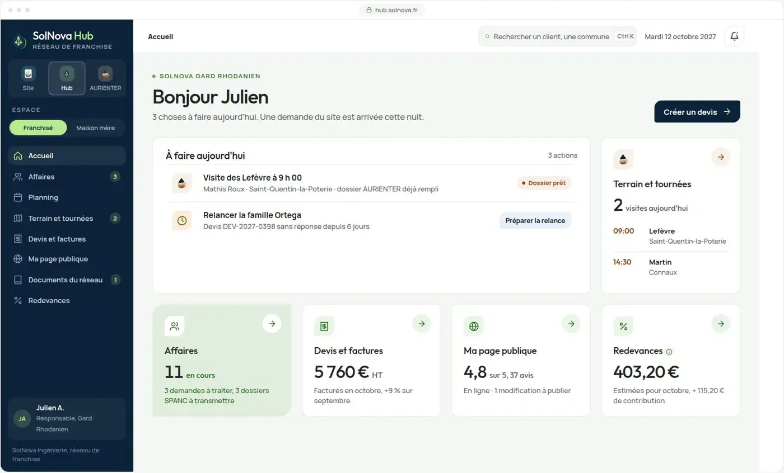Open Ma page publique card arrow

571,323
